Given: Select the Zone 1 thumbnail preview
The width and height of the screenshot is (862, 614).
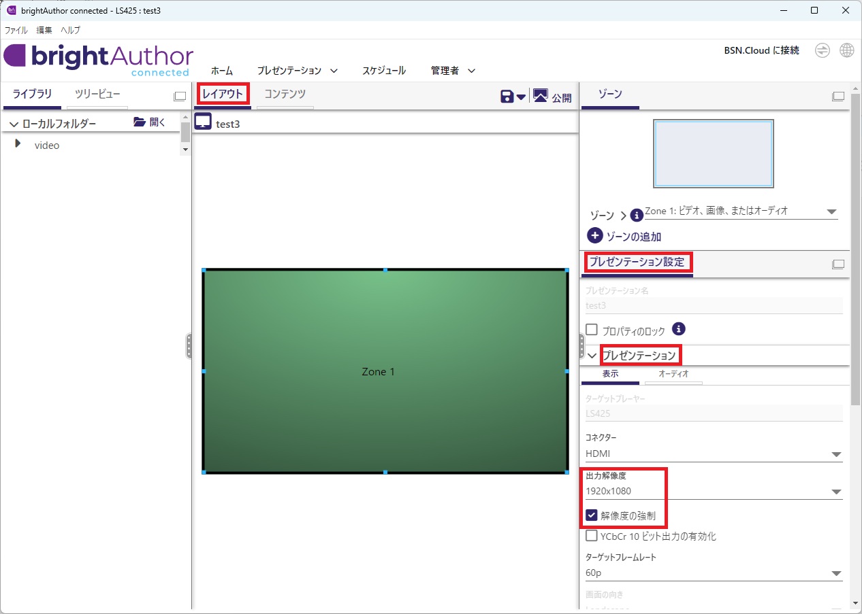Looking at the screenshot, I should 713,153.
